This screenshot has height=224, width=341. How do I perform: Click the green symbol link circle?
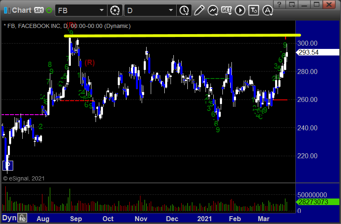tap(49, 10)
